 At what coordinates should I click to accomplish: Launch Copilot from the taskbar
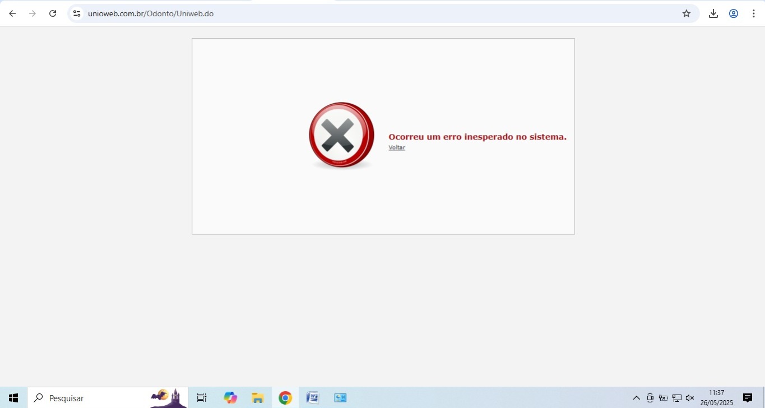click(230, 398)
